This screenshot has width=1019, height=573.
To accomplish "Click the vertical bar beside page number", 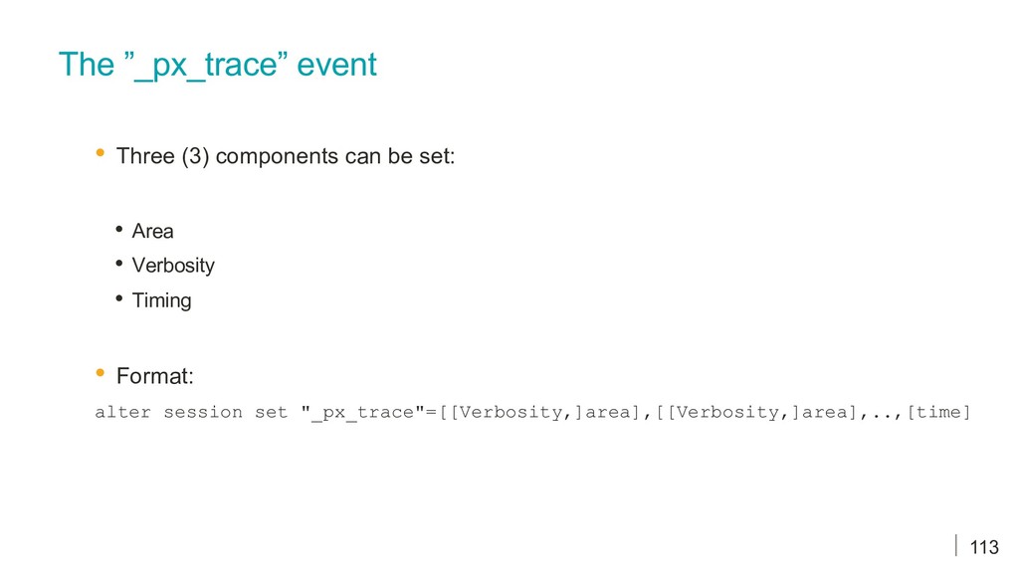I will [x=956, y=546].
